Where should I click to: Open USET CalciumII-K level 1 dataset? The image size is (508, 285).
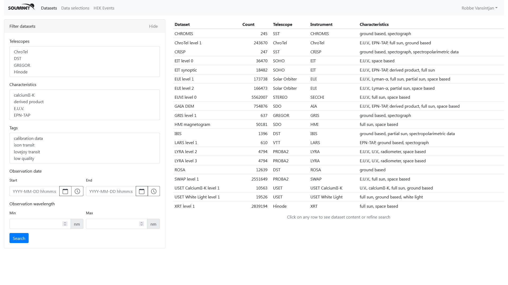click(x=338, y=188)
